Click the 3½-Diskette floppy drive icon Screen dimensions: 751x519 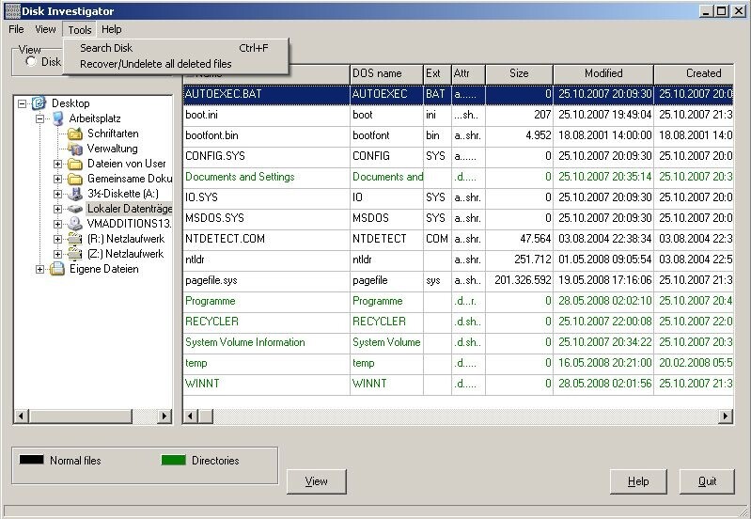tap(74, 194)
